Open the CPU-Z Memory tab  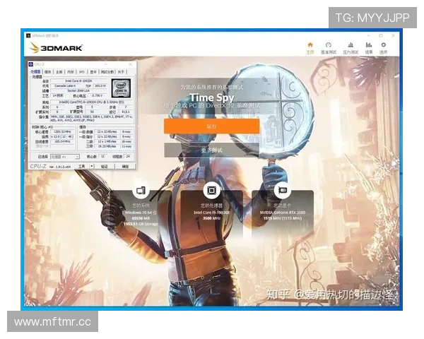coord(70,72)
